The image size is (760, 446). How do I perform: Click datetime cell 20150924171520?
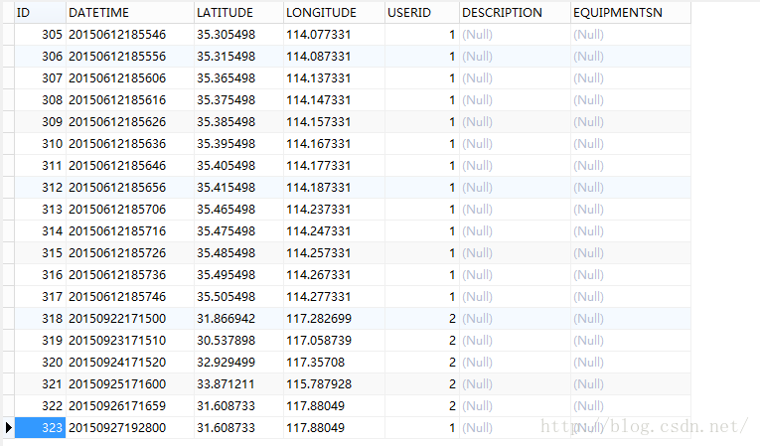click(x=130, y=362)
